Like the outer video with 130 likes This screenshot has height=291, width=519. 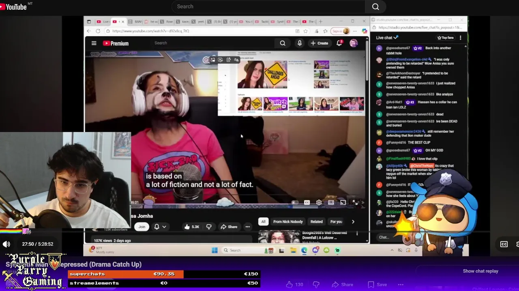coord(294,285)
